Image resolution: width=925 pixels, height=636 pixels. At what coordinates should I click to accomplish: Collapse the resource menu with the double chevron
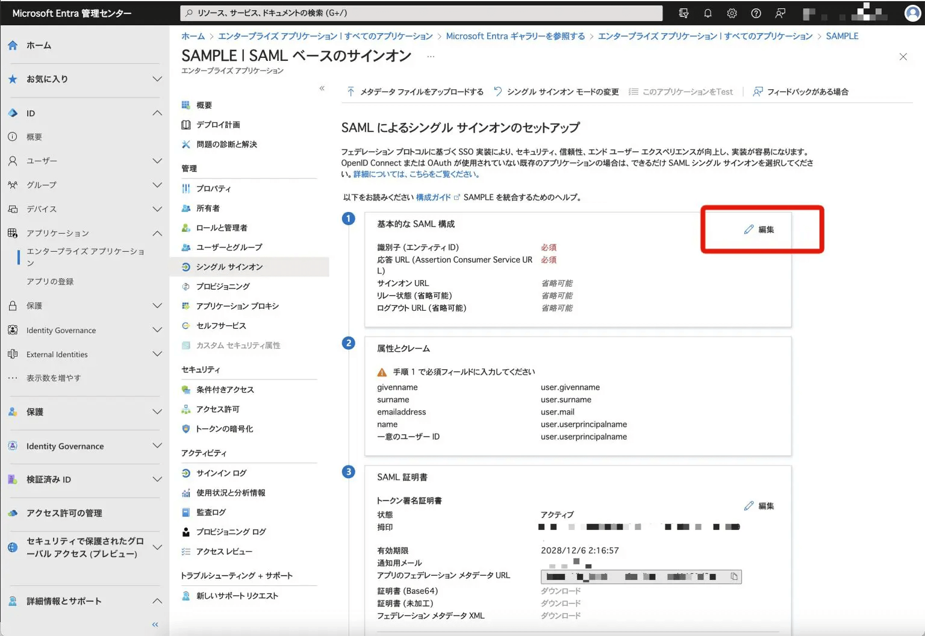pyautogui.click(x=322, y=89)
